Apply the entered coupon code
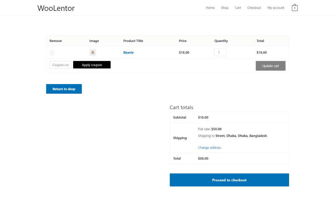This screenshot has width=336, height=204. pos(92,64)
